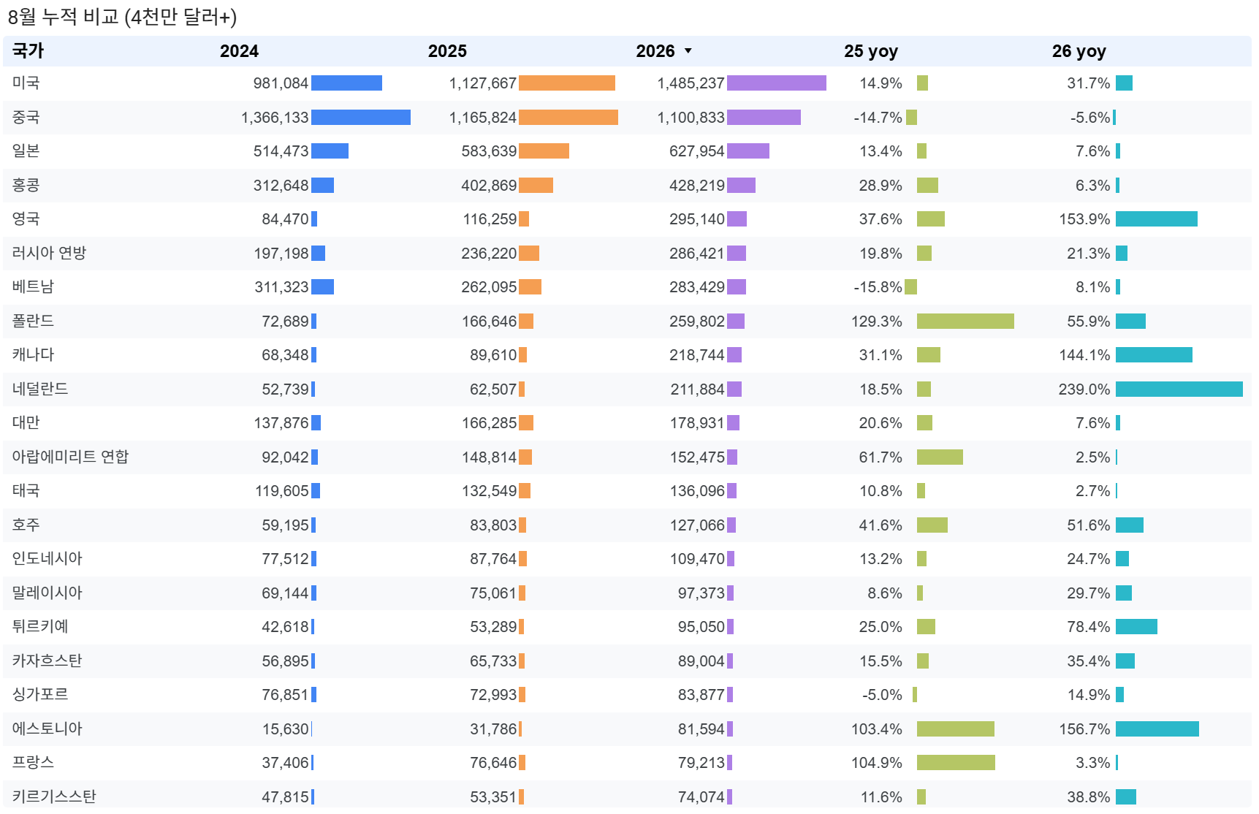Click the 26 yoy value 153.9%
1259x814 pixels.
(x=1085, y=219)
